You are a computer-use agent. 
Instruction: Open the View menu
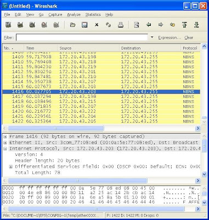pos(30,15)
